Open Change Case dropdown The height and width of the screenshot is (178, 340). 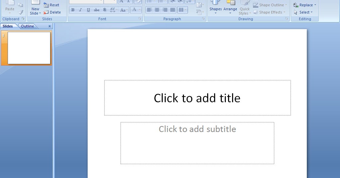(x=124, y=10)
